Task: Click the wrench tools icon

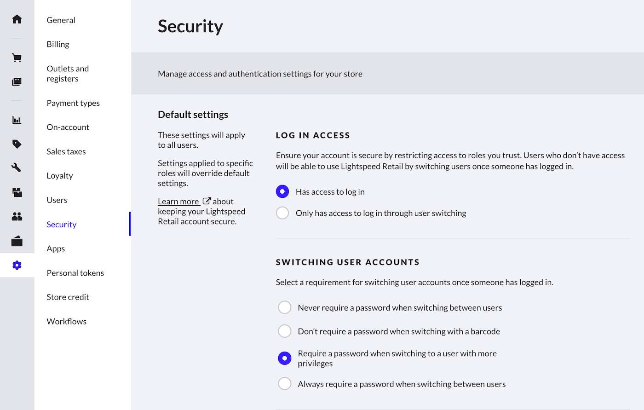Action: tap(17, 167)
